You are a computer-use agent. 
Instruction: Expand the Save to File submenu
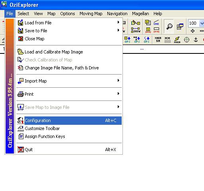click(x=119, y=30)
